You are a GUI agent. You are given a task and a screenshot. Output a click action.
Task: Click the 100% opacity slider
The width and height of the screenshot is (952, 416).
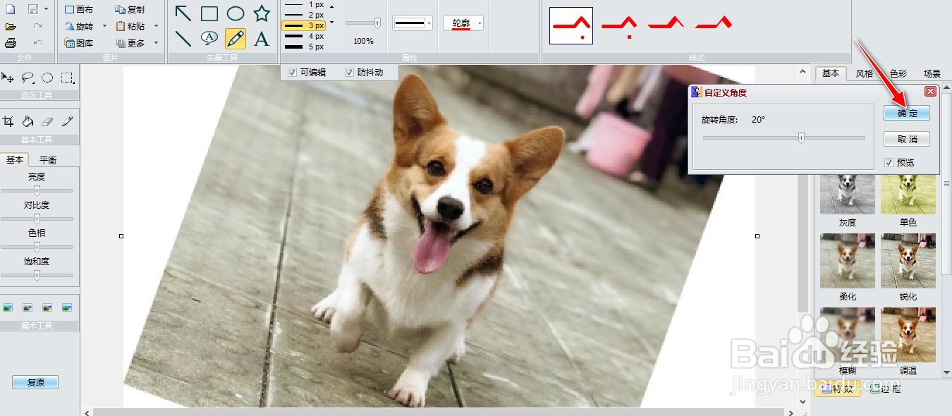[364, 23]
